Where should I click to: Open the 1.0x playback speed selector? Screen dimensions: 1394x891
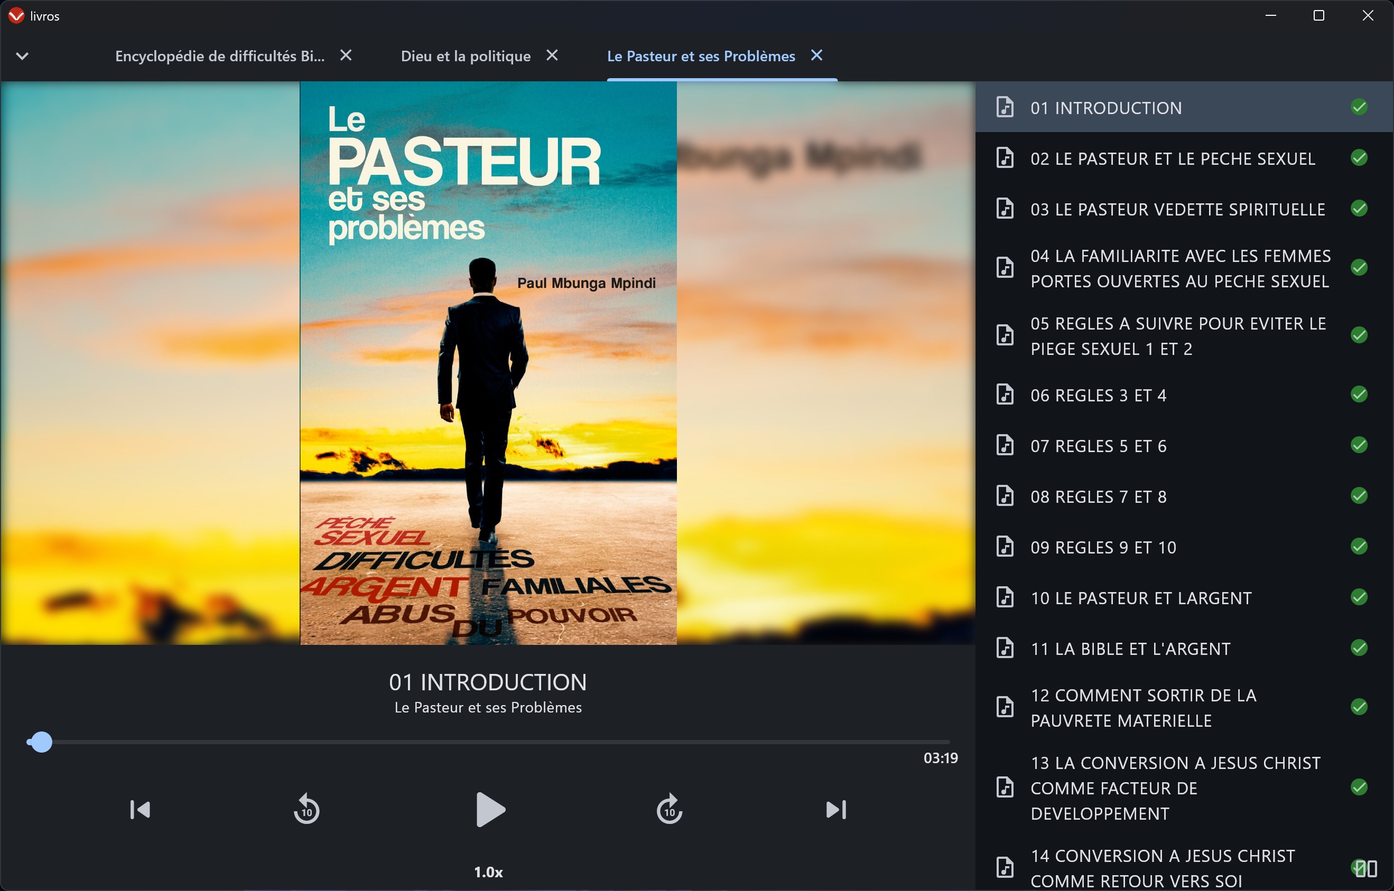[x=488, y=872]
